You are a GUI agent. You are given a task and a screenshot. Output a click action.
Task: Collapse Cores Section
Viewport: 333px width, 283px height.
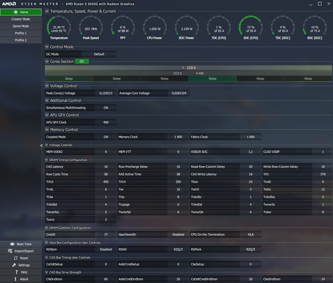pos(47,61)
